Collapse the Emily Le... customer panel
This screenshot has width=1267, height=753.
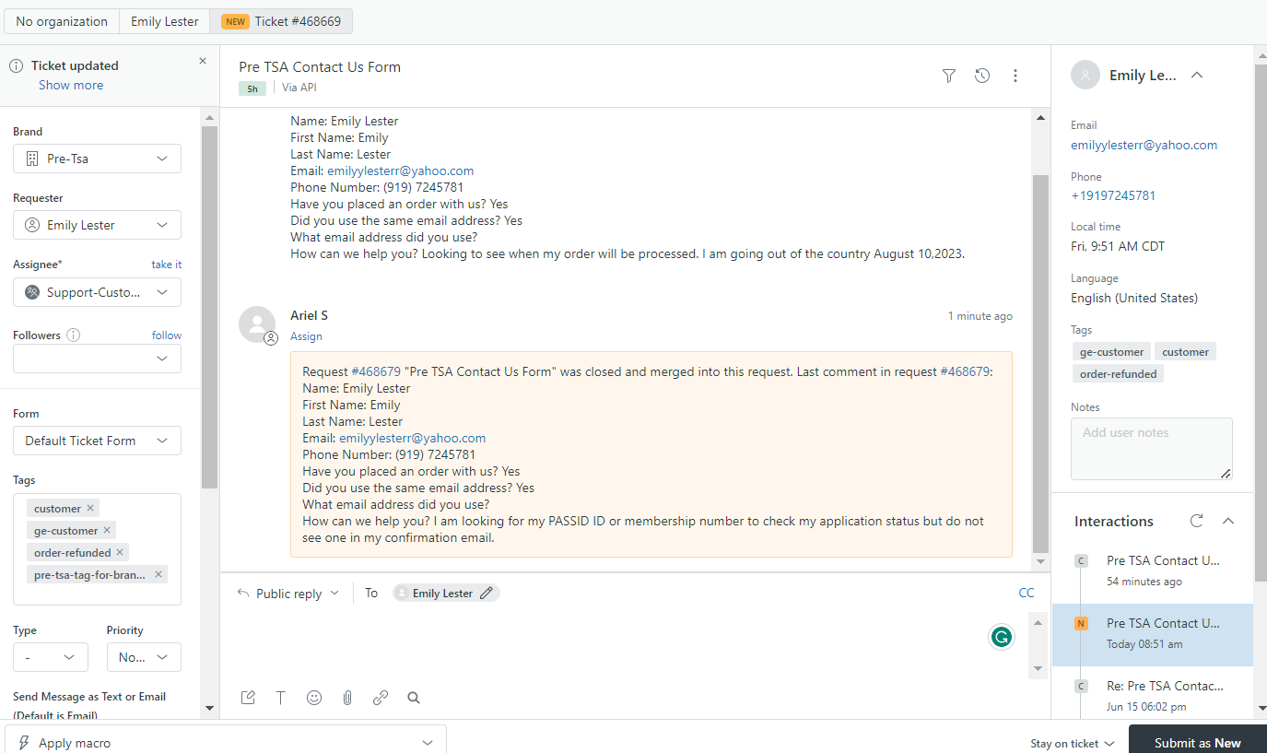coord(1197,75)
